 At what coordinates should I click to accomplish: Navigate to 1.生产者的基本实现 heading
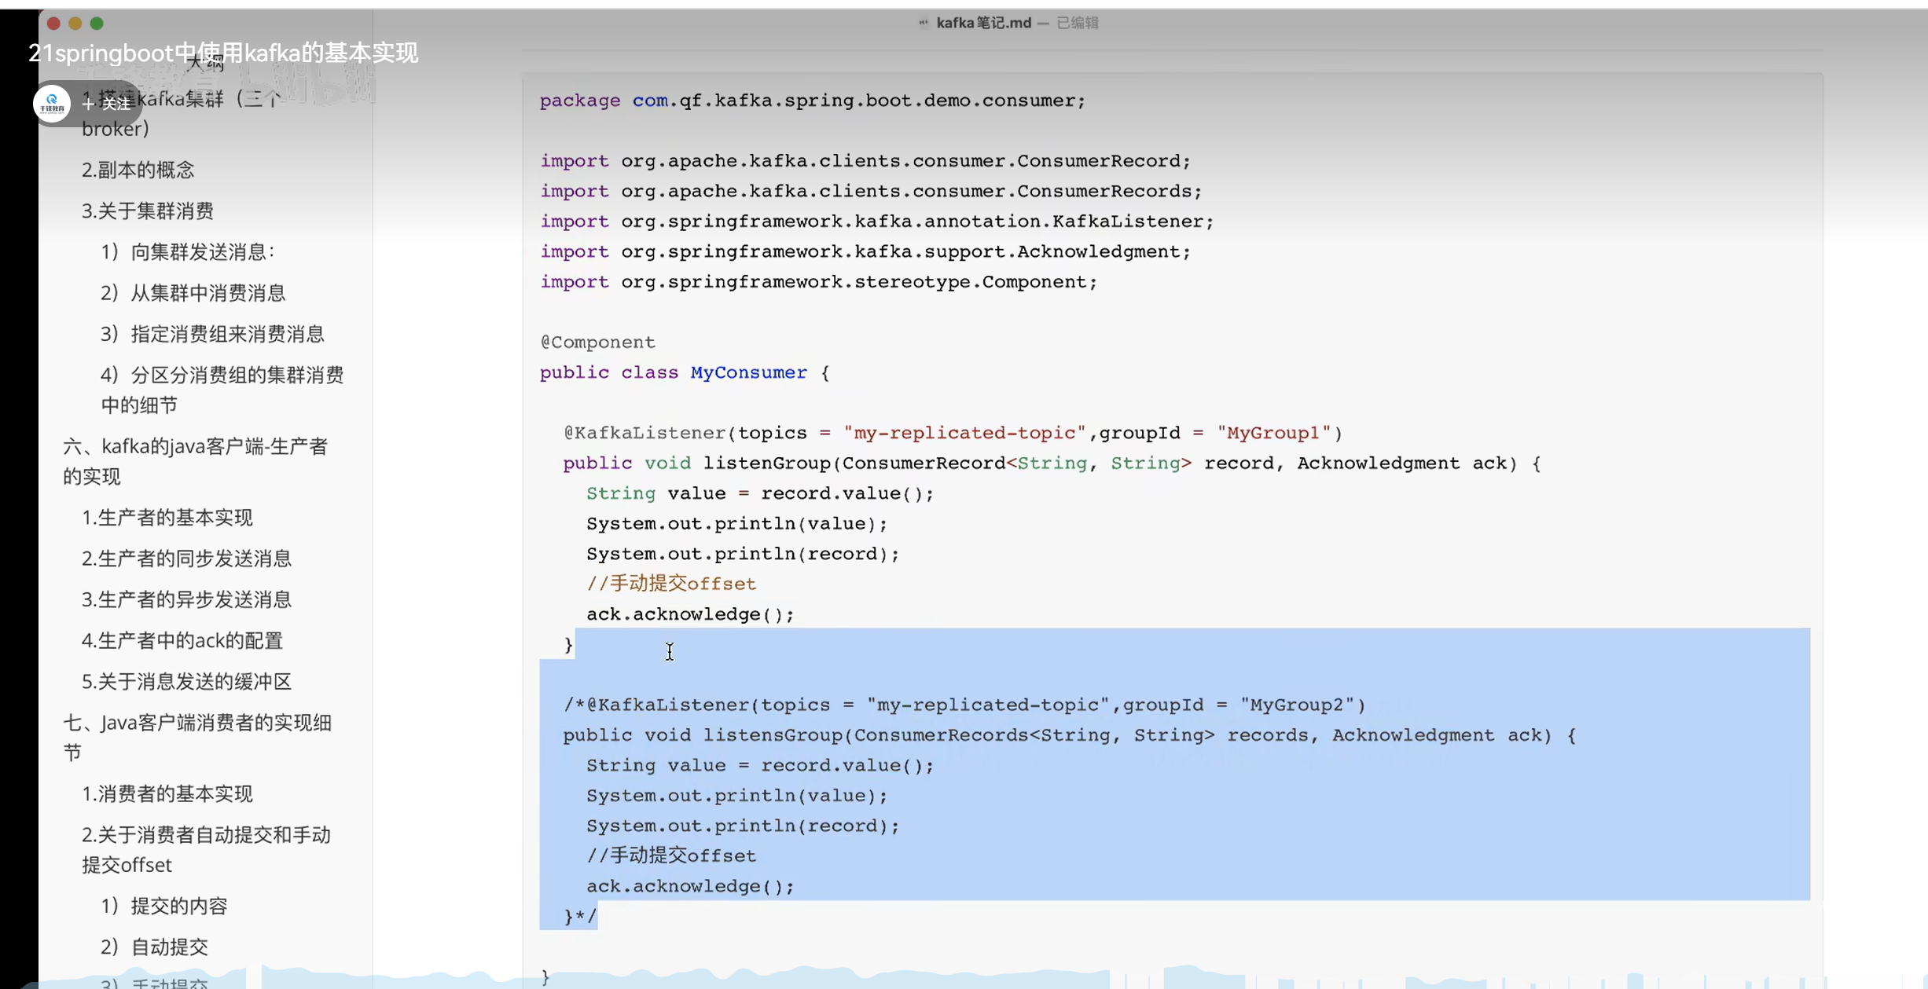click(167, 518)
